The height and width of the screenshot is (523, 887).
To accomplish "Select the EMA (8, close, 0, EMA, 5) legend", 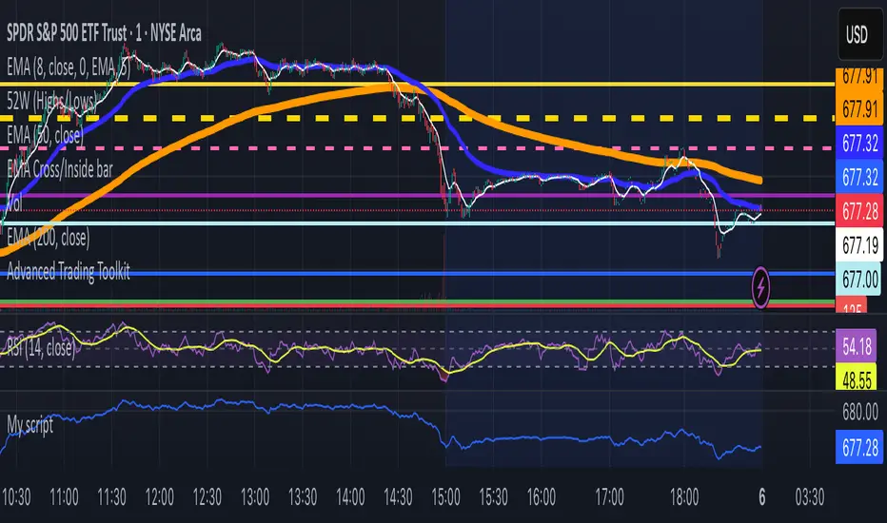I will 69,68.
